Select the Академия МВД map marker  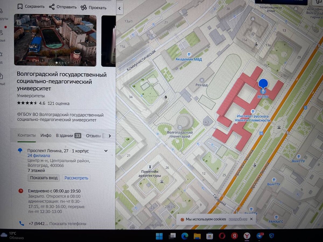click(189, 55)
